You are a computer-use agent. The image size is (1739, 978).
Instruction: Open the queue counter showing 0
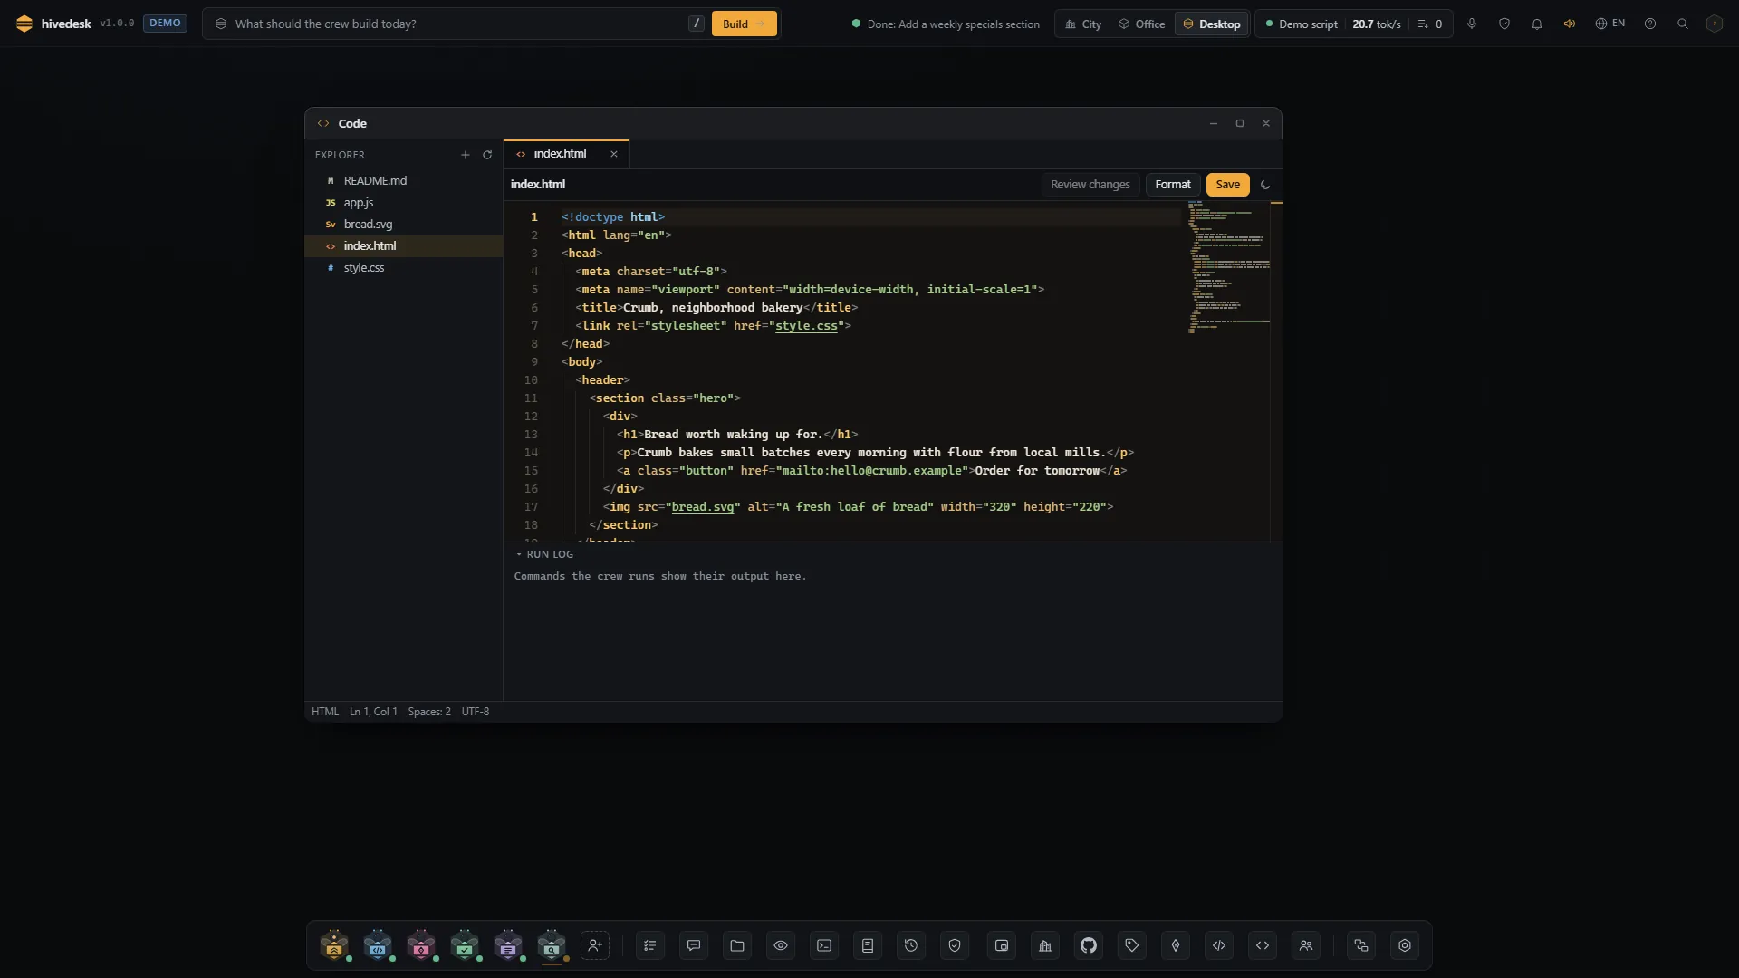pyautogui.click(x=1430, y=24)
